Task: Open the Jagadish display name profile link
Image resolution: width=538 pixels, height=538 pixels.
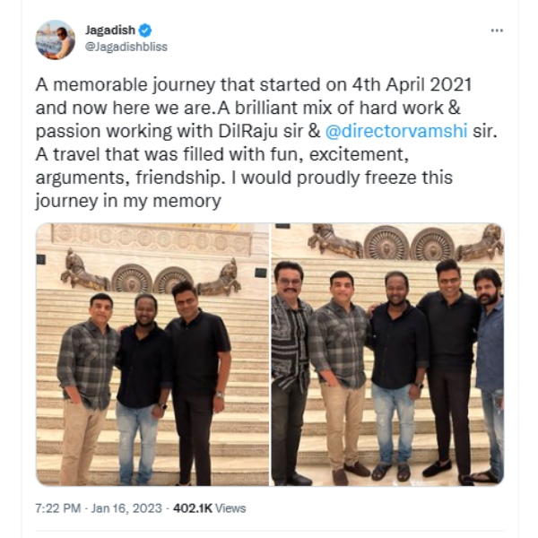Action: (110, 30)
